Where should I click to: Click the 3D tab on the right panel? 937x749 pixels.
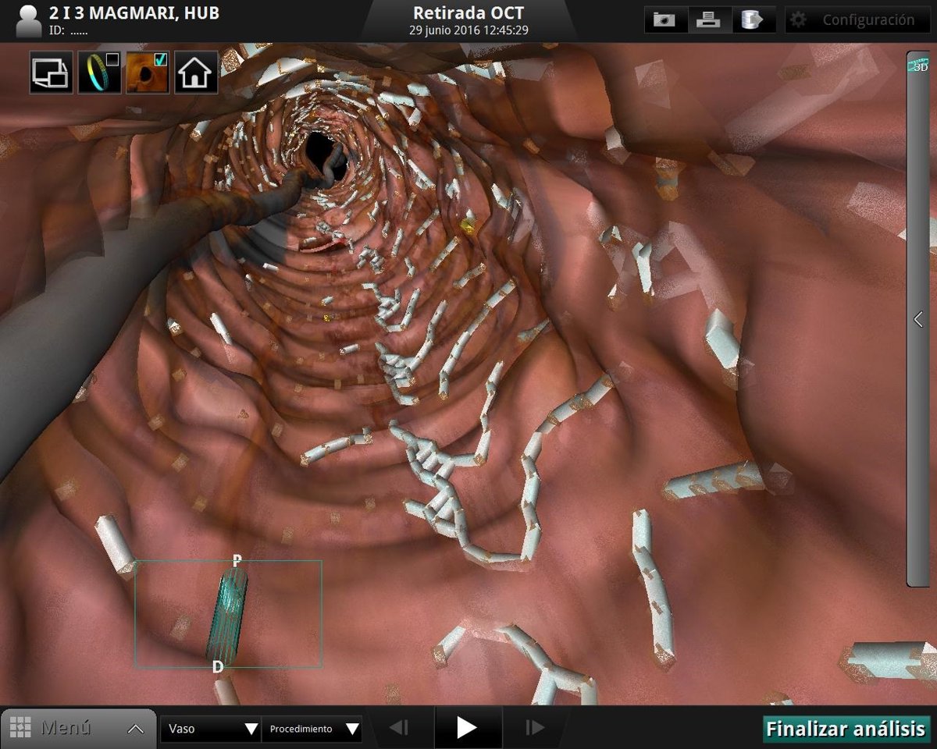click(918, 66)
